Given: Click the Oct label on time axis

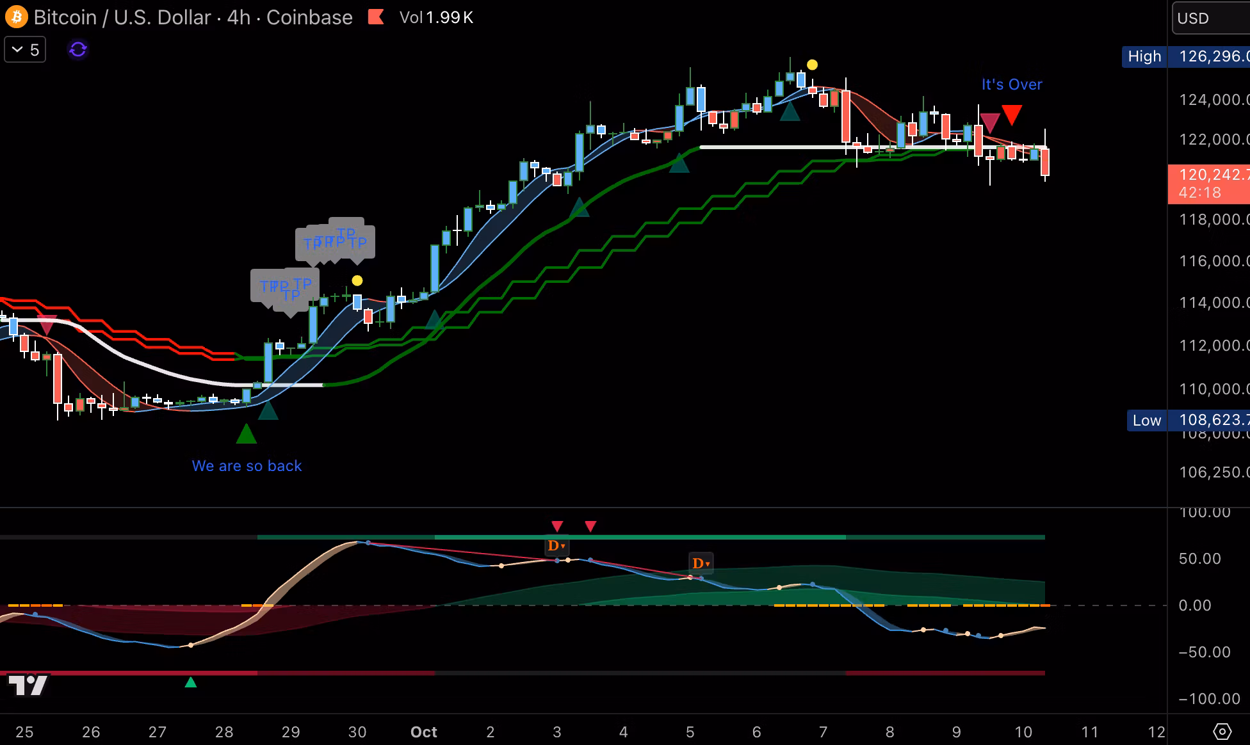Looking at the screenshot, I should tap(423, 732).
